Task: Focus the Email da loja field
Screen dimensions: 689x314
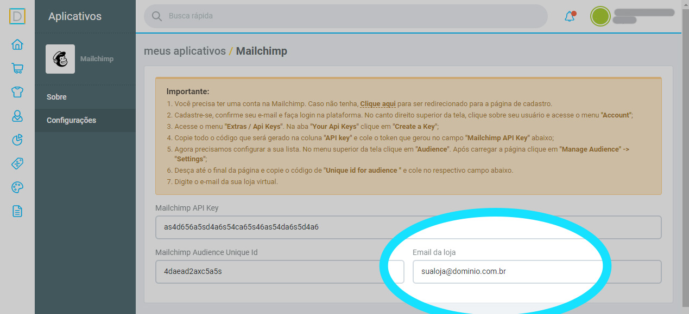Action: click(537, 272)
